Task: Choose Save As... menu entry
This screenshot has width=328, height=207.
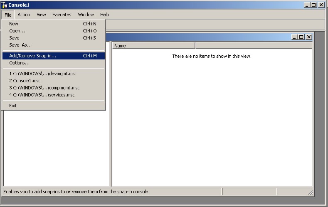Action: pyautogui.click(x=20, y=45)
